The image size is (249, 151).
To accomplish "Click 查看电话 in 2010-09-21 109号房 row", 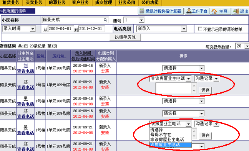I will pos(26,87).
